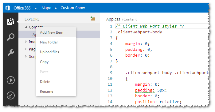Click the Napa breadcrumb link
The image size is (215, 112).
[46, 8]
